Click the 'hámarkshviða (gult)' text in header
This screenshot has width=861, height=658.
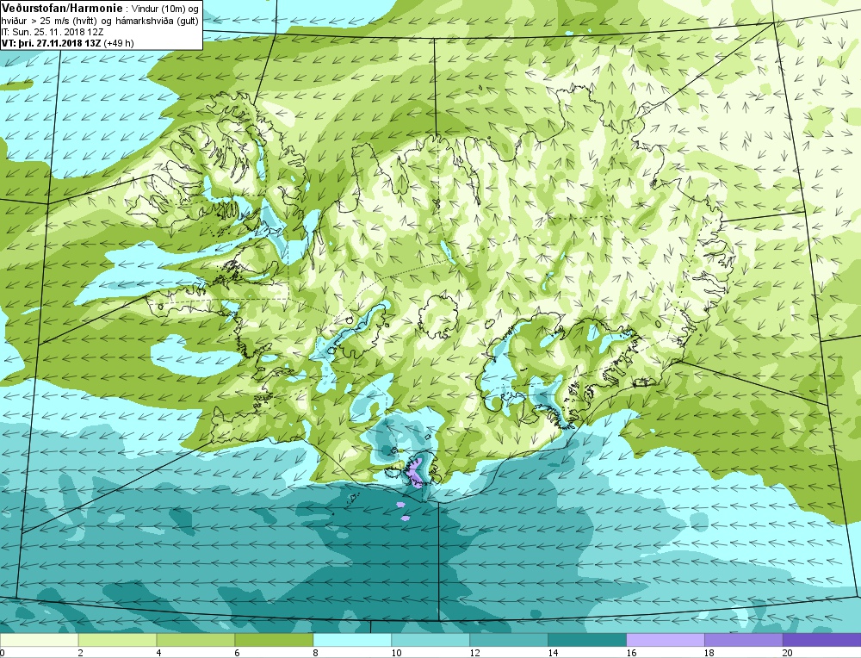(x=158, y=21)
